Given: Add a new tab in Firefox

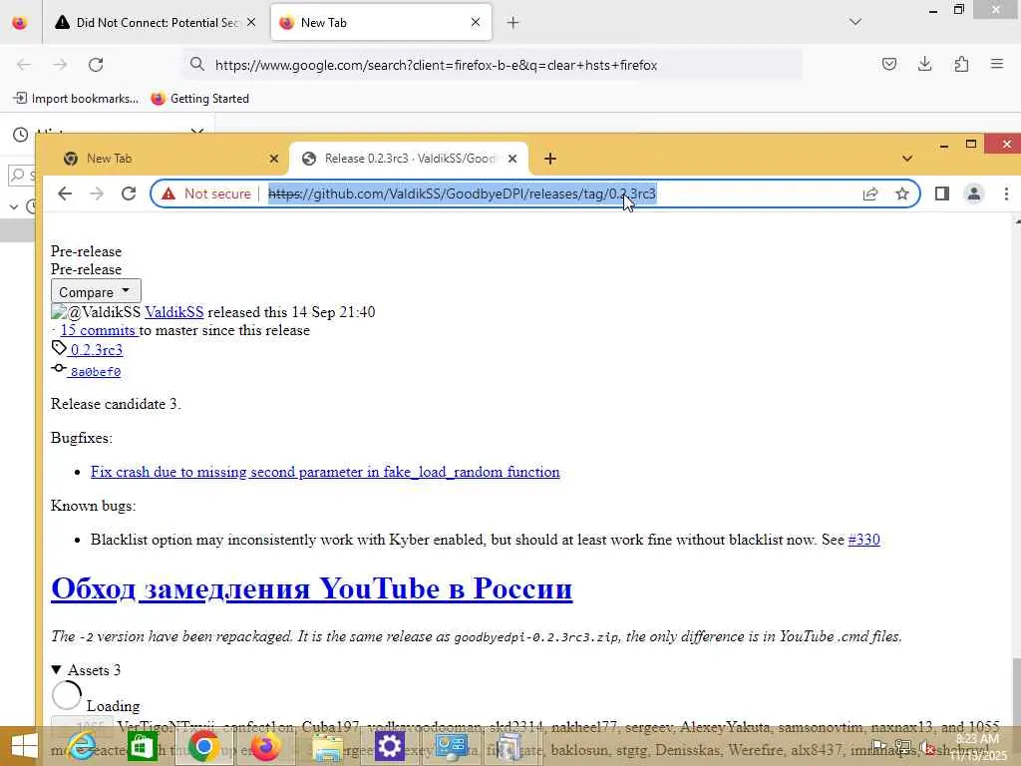Looking at the screenshot, I should (513, 23).
